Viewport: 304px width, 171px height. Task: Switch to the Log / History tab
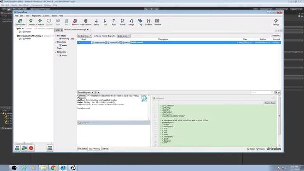point(95,149)
